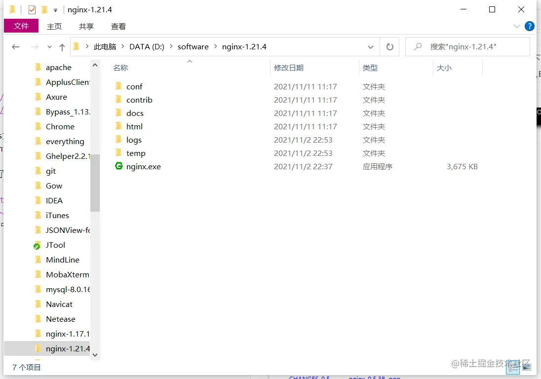541x379 pixels.
Task: Select Gow in the navigation tree
Action: (x=54, y=186)
